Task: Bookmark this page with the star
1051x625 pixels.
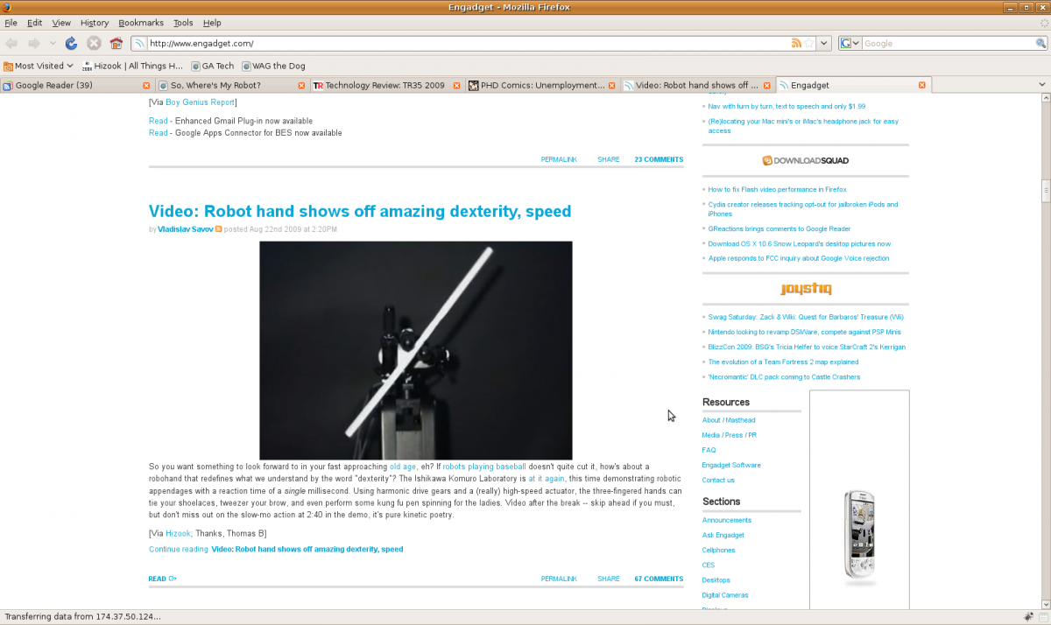Action: point(809,43)
